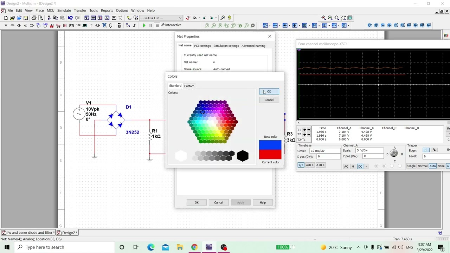Click the Help question mark icon
The image size is (450, 253).
click(230, 18)
